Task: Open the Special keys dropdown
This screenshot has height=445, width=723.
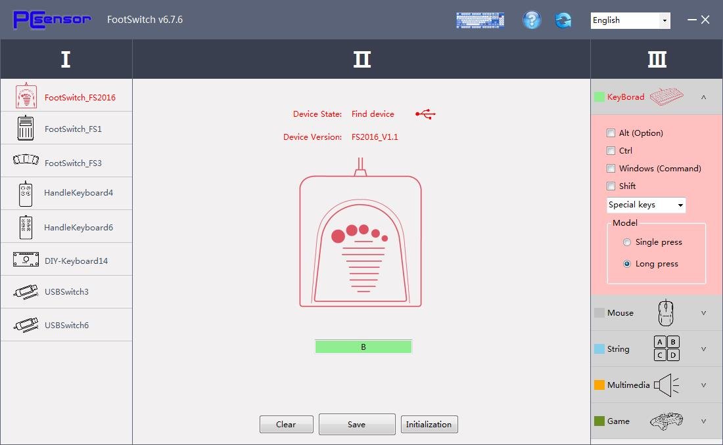Action: (645, 205)
